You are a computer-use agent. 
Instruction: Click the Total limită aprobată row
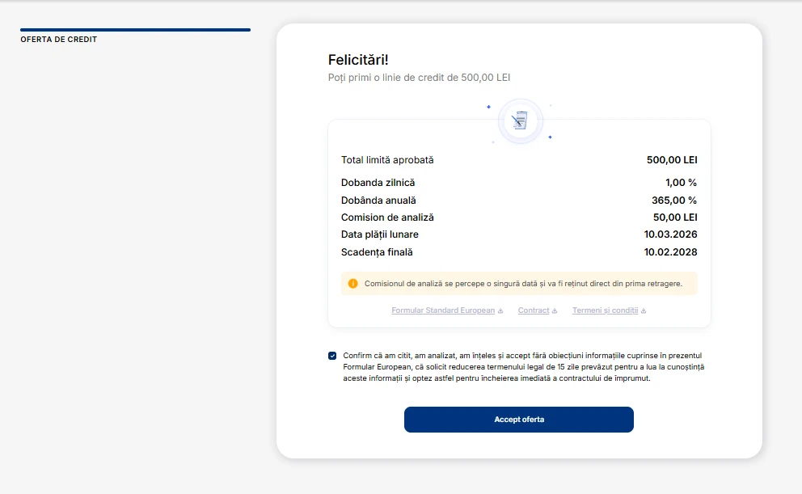click(387, 160)
